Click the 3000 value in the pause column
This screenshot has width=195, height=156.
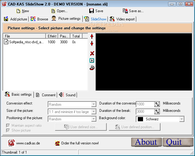(x=64, y=42)
